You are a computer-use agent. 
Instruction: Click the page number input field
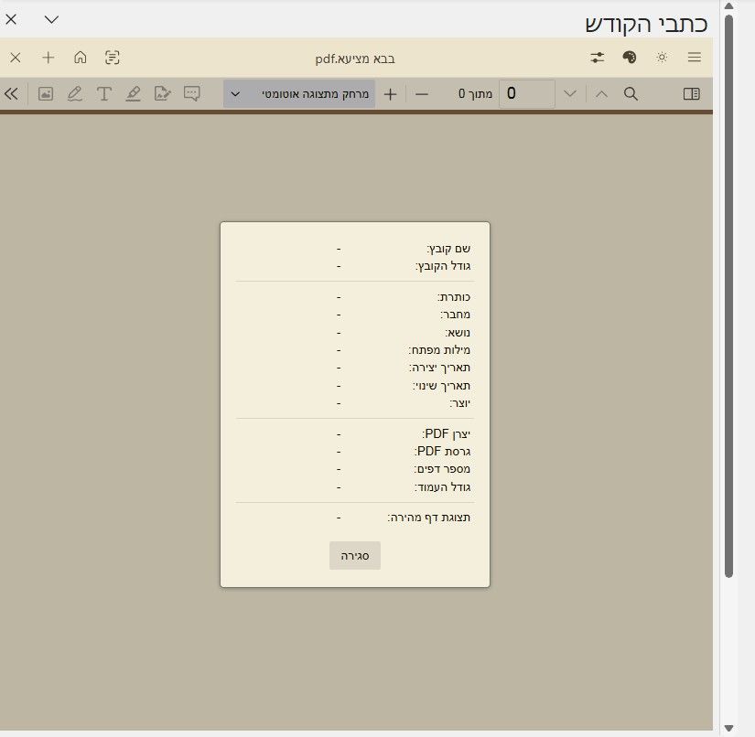pyautogui.click(x=527, y=94)
